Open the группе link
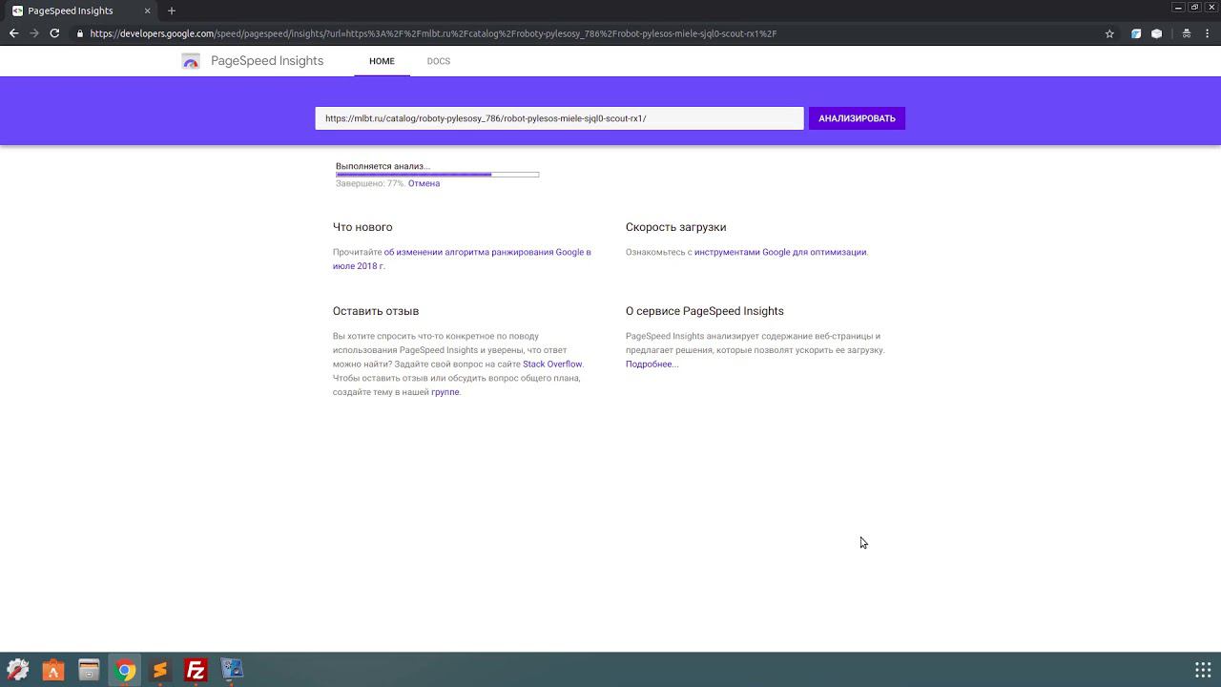 [x=445, y=392]
